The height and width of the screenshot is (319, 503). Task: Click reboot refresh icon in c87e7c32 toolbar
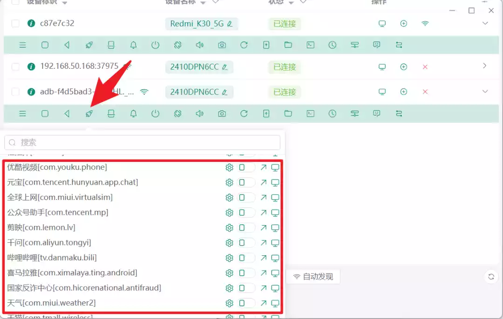(x=244, y=45)
